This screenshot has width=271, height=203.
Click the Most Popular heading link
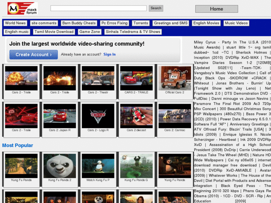tap(18, 146)
